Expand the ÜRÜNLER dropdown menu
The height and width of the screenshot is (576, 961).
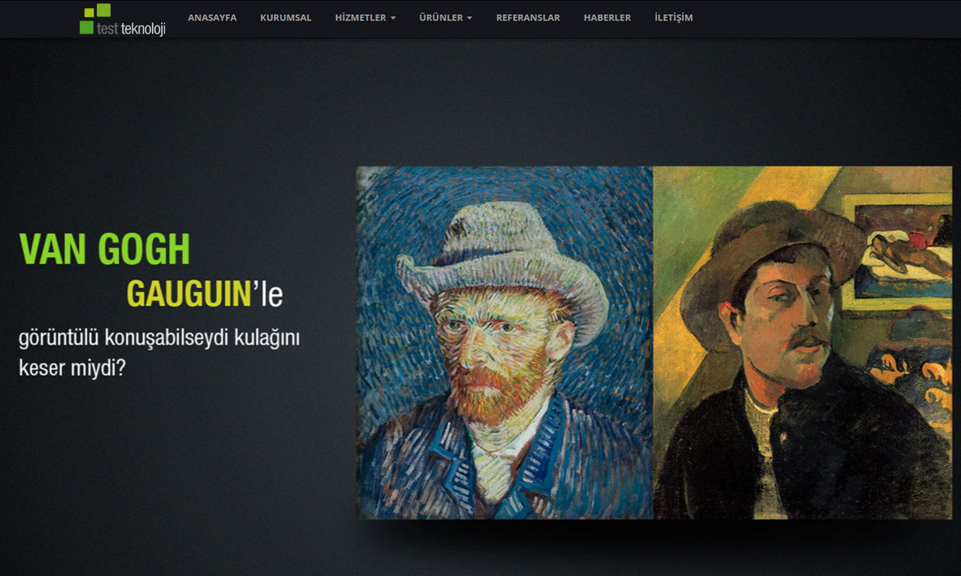tap(445, 18)
